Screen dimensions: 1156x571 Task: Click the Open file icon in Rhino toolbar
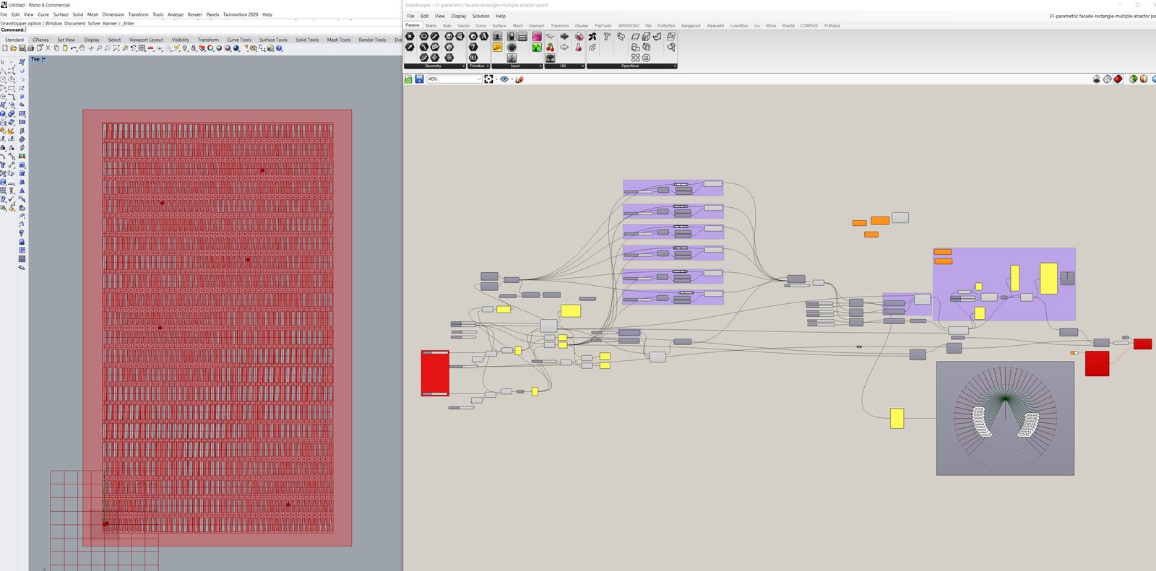13,48
